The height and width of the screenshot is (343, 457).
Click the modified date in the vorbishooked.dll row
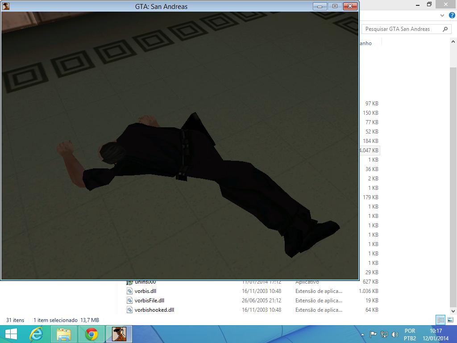tap(262, 310)
